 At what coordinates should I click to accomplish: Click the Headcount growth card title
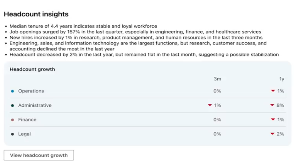(32, 69)
